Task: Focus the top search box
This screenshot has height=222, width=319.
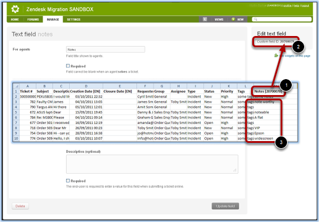Action: pyautogui.click(x=282, y=19)
